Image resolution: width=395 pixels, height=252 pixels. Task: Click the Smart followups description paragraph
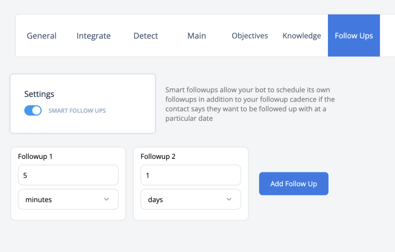click(x=250, y=104)
